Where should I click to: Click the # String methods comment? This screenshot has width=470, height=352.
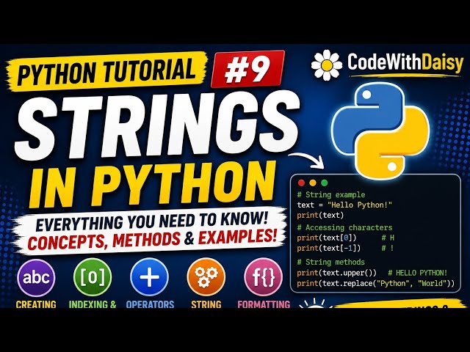tap(330, 263)
